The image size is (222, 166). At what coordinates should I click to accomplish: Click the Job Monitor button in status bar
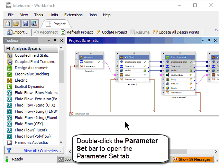65,159
